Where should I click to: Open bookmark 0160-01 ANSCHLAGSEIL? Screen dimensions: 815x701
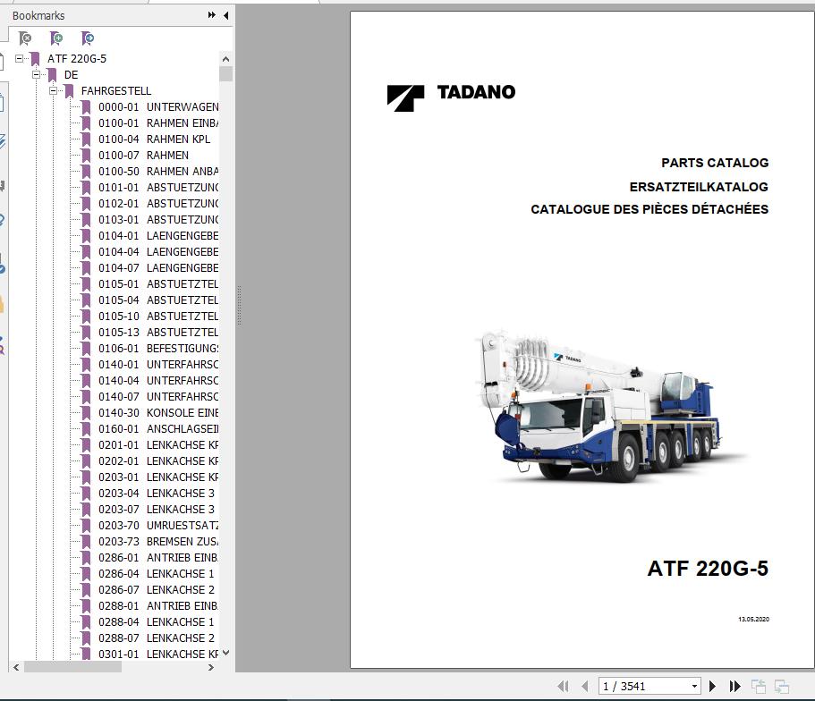pyautogui.click(x=158, y=429)
